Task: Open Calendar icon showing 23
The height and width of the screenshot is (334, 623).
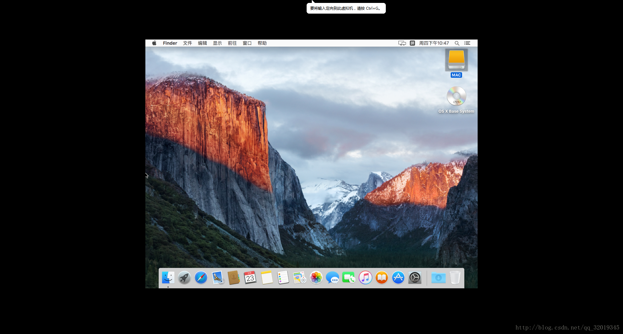Action: pos(250,278)
